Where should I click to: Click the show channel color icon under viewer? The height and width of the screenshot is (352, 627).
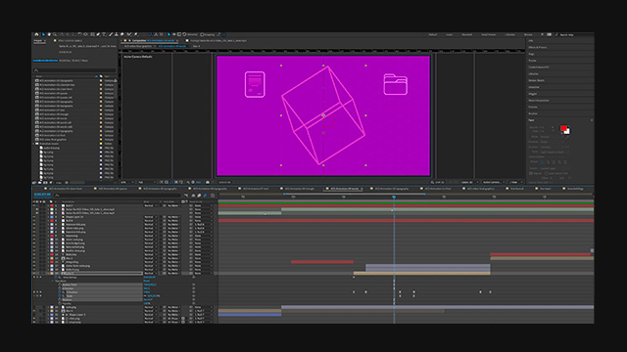(188, 183)
